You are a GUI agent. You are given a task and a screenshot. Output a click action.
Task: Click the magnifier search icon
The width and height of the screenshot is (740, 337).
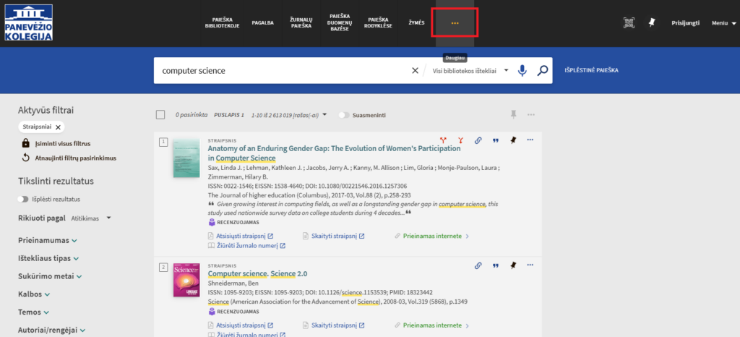tap(543, 71)
